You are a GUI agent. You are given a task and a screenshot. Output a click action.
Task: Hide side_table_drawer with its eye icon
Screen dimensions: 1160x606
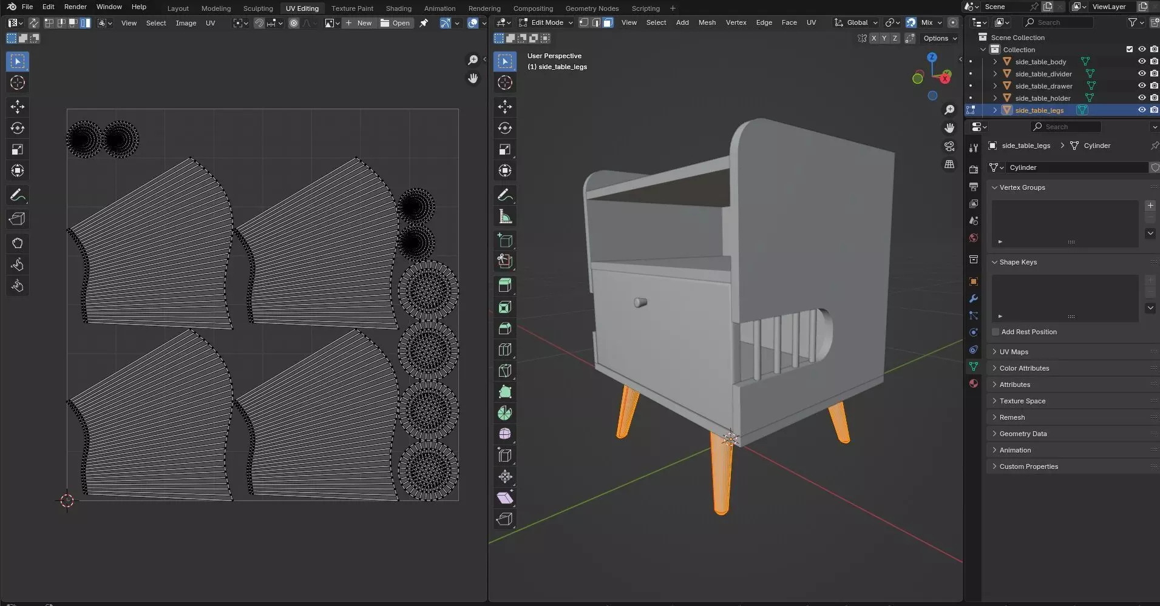coord(1142,86)
